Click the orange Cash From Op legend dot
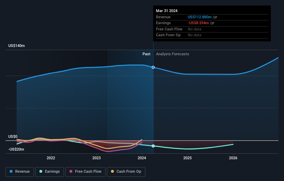This screenshot has height=181, width=284. click(112, 171)
